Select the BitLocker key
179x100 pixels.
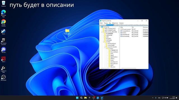click(x=113, y=67)
